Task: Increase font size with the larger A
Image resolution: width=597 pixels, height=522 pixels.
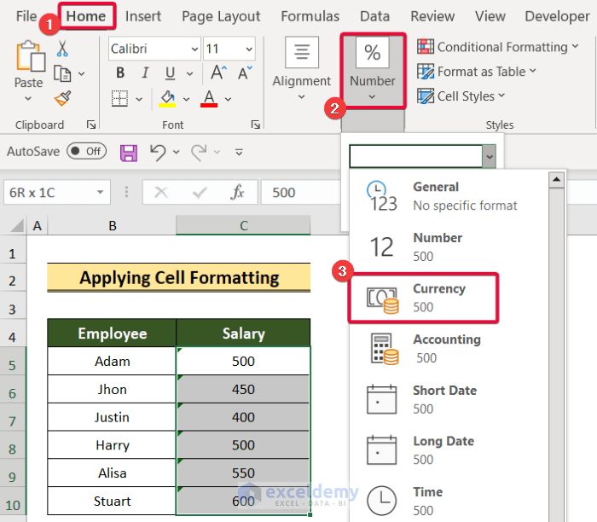Action: click(219, 72)
